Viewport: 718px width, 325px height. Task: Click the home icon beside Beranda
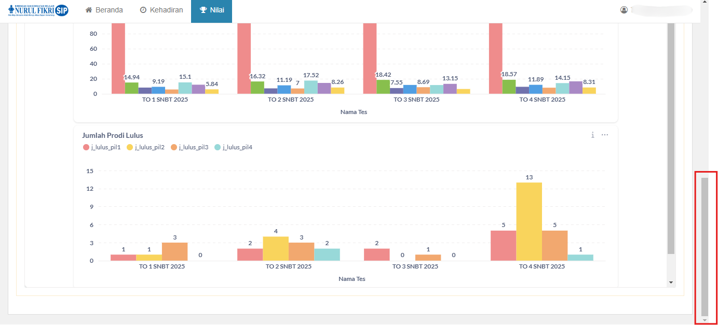(89, 10)
